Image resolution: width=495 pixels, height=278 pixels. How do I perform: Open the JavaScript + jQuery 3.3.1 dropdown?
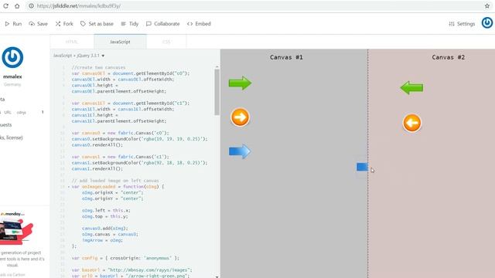(x=79, y=56)
